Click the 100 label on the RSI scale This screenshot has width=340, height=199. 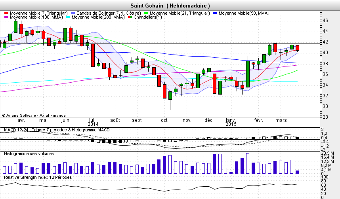pos(325,177)
